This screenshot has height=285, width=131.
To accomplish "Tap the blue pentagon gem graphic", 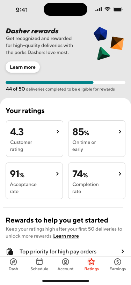I will pos(101,34).
